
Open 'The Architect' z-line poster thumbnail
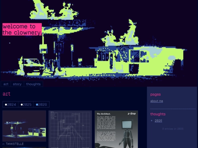116,129
